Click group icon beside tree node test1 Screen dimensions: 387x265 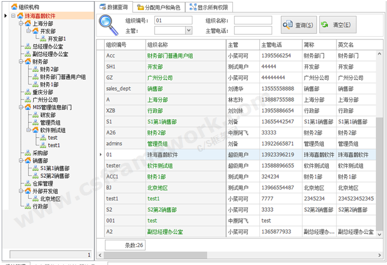43,145
